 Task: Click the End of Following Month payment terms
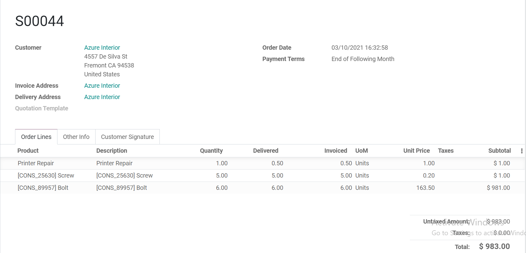coord(363,59)
